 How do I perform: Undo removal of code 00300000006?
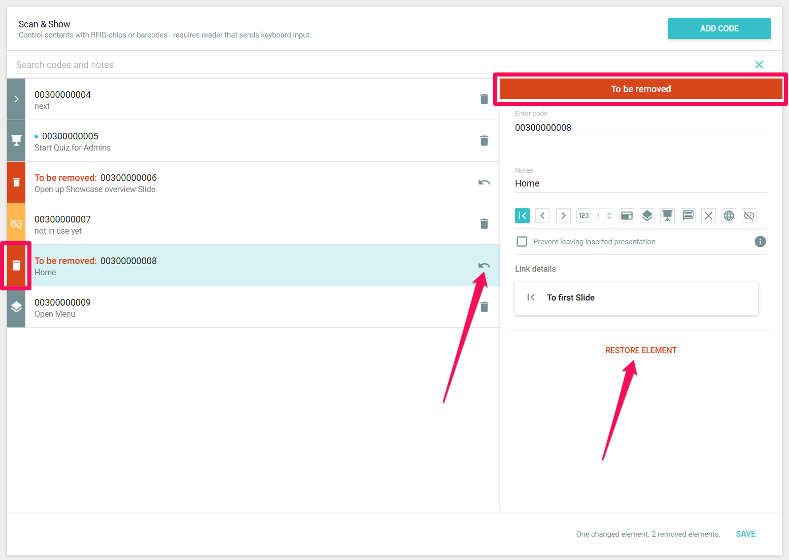484,182
